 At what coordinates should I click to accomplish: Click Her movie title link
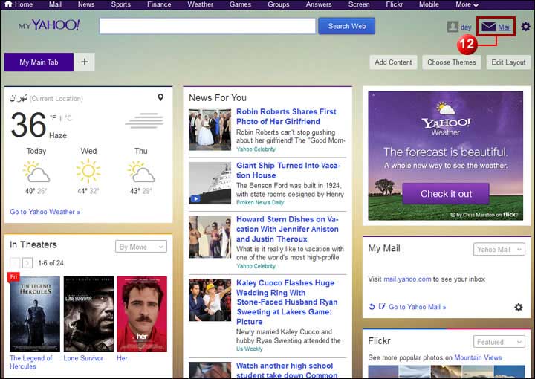(x=122, y=358)
